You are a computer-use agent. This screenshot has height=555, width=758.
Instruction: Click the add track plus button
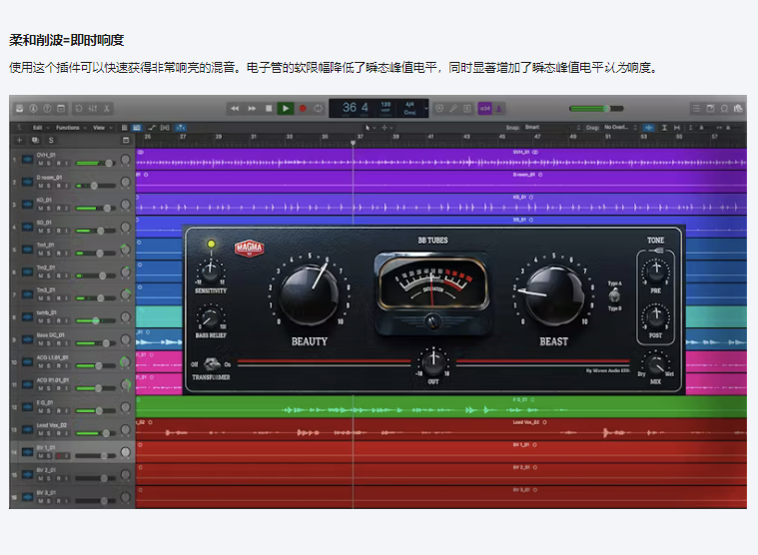(x=18, y=141)
